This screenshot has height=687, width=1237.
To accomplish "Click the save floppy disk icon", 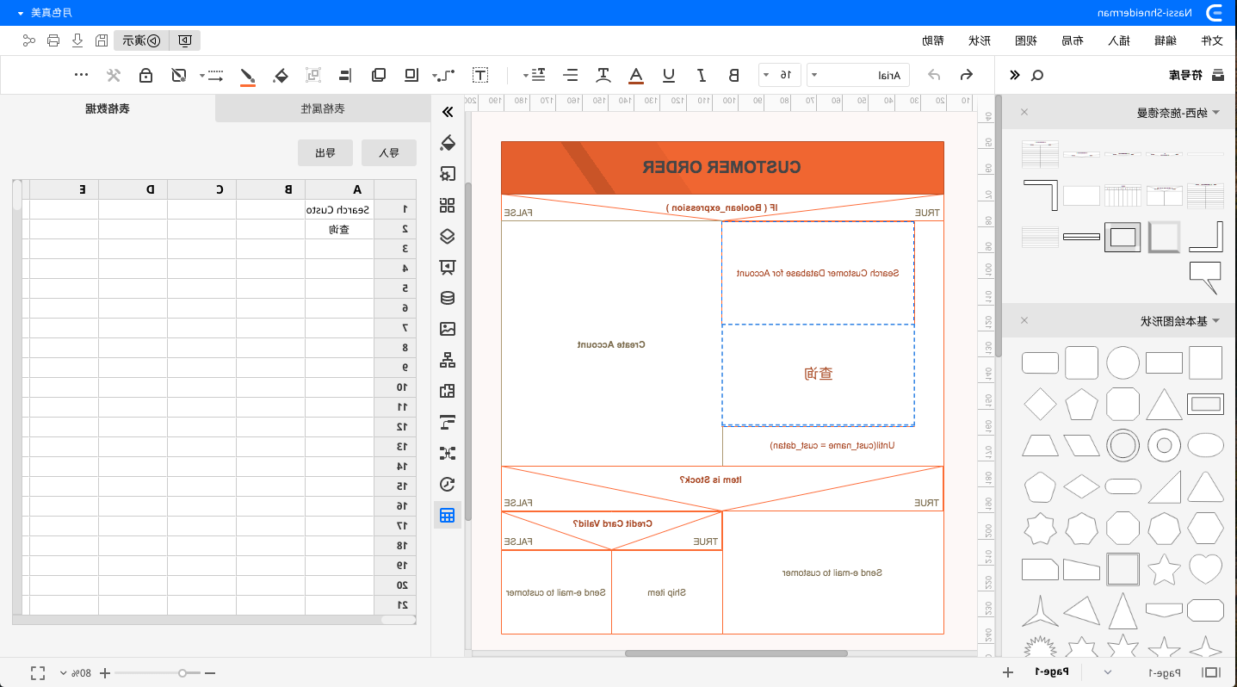I will tap(101, 40).
